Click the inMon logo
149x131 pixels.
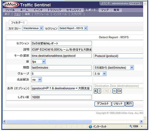[11, 4]
